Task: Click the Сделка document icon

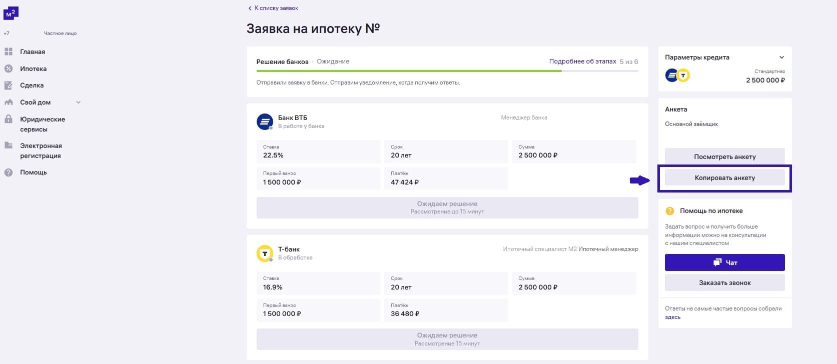Action: point(9,85)
